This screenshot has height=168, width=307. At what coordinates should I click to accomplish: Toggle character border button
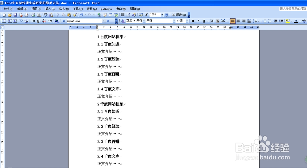212,21
